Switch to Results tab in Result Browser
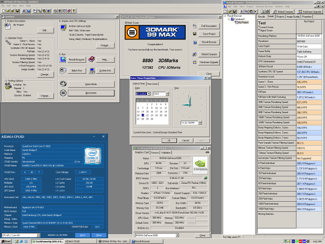Viewport: 325px width, 244px height. 261,17
